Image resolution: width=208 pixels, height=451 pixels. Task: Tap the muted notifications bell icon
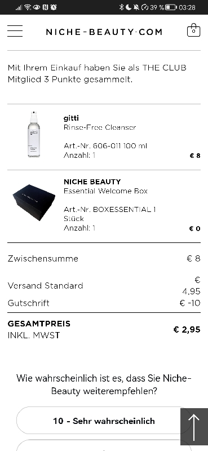tap(136, 7)
